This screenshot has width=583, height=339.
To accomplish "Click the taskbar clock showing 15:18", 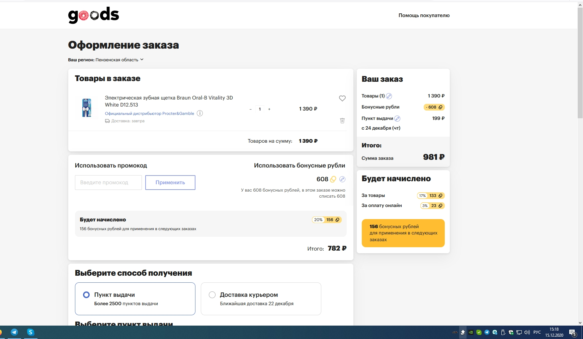I will [554, 332].
